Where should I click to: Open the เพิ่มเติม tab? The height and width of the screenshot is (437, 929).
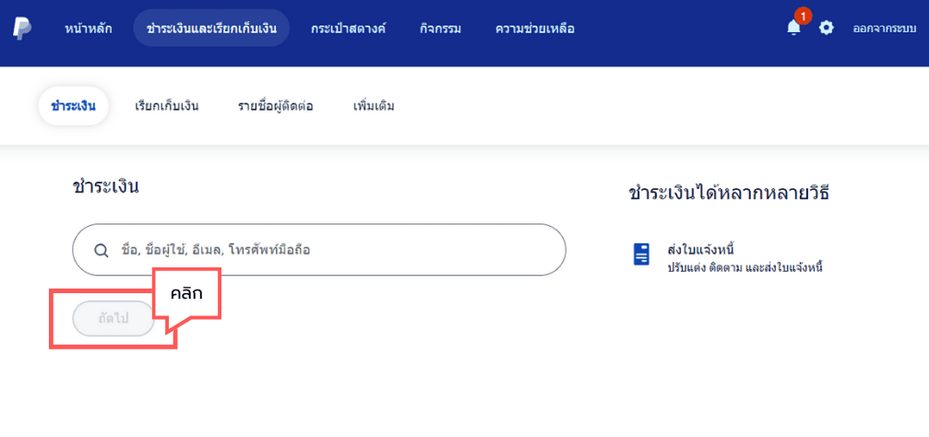coord(374,107)
